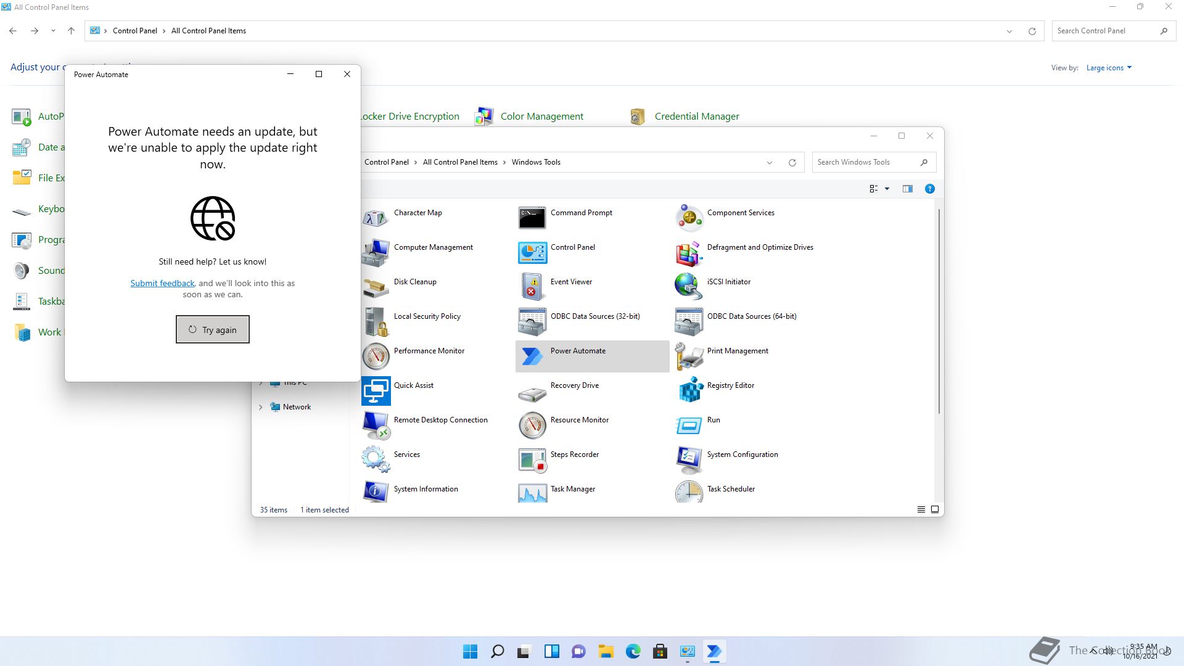Open Character Map tool icon
The height and width of the screenshot is (666, 1184).
pos(376,218)
